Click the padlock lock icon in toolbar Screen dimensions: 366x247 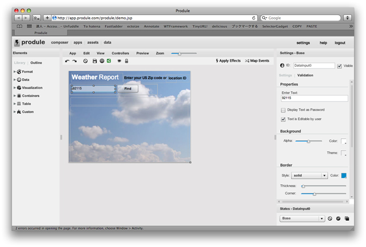(x=126, y=61)
